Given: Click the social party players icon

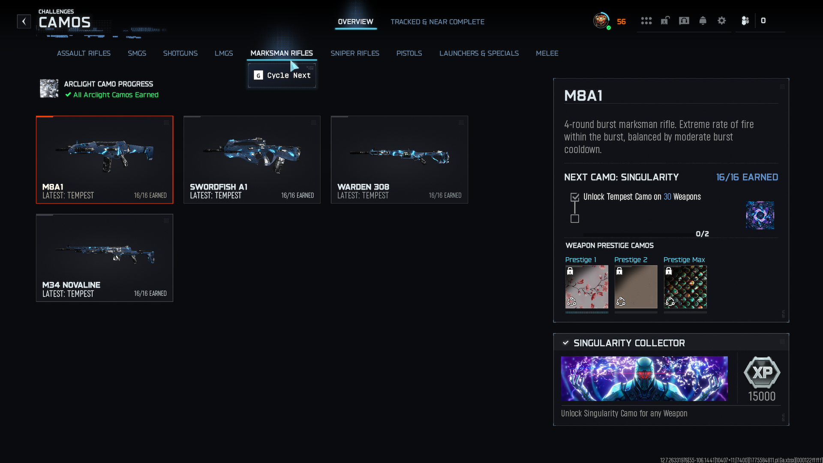Looking at the screenshot, I should point(745,21).
